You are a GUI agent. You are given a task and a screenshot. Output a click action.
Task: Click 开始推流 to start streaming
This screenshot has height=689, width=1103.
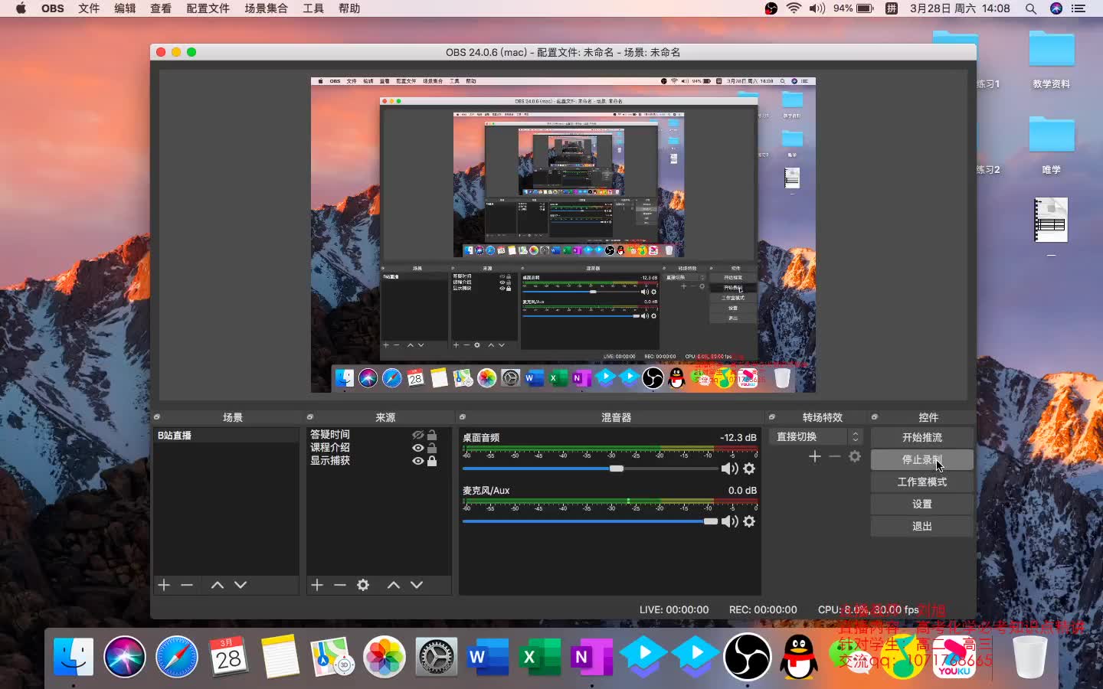922,437
